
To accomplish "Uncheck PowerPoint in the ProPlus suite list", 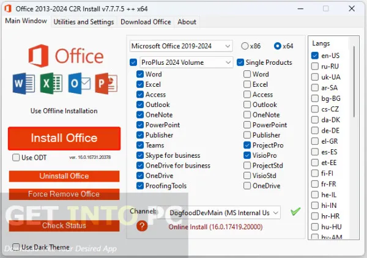I will pos(140,125).
